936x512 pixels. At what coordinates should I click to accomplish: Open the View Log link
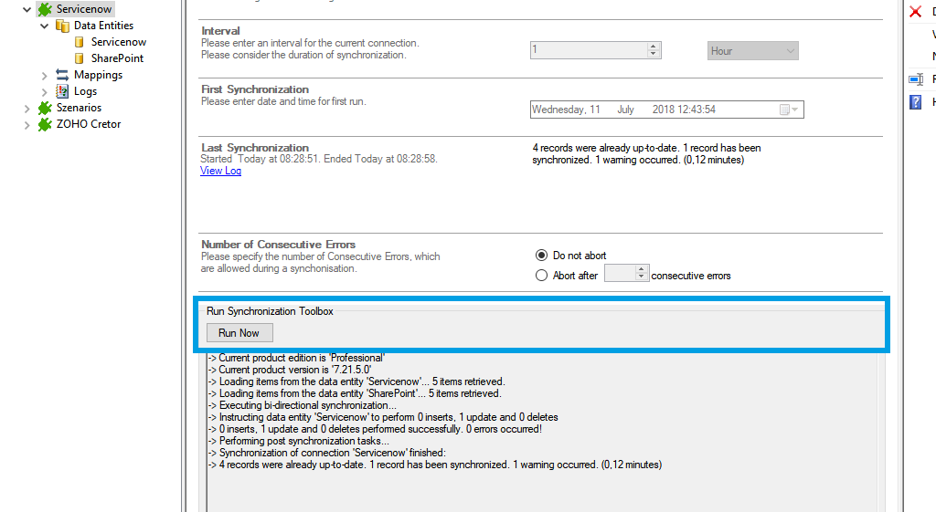pos(220,171)
